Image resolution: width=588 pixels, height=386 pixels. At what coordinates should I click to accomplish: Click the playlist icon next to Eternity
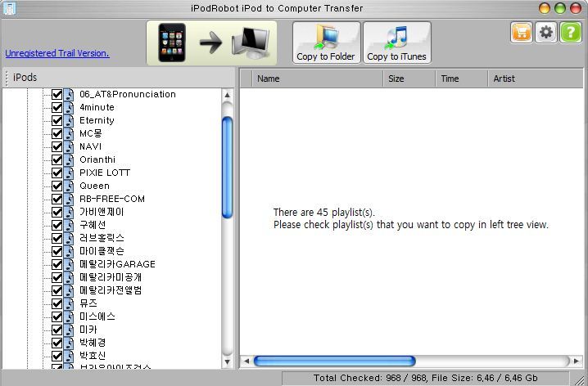pos(69,120)
